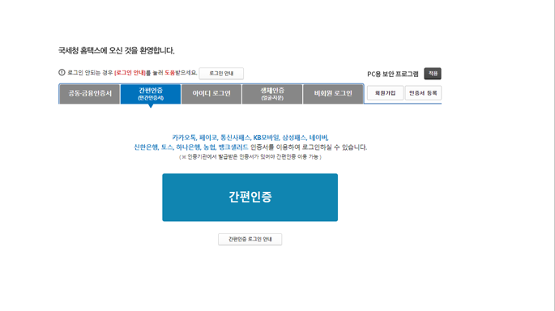This screenshot has height=311, width=555.
Task: Click the 인증기관에서 발급받은 인증서 note text
Action: point(250,157)
